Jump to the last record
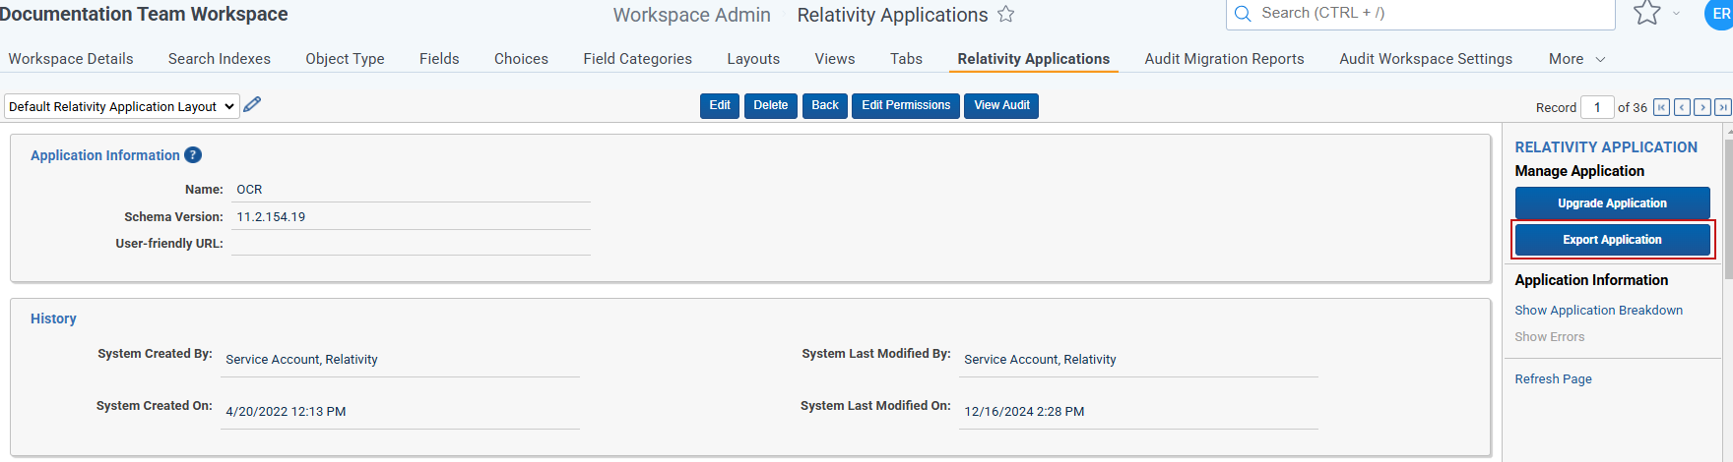 [x=1723, y=107]
